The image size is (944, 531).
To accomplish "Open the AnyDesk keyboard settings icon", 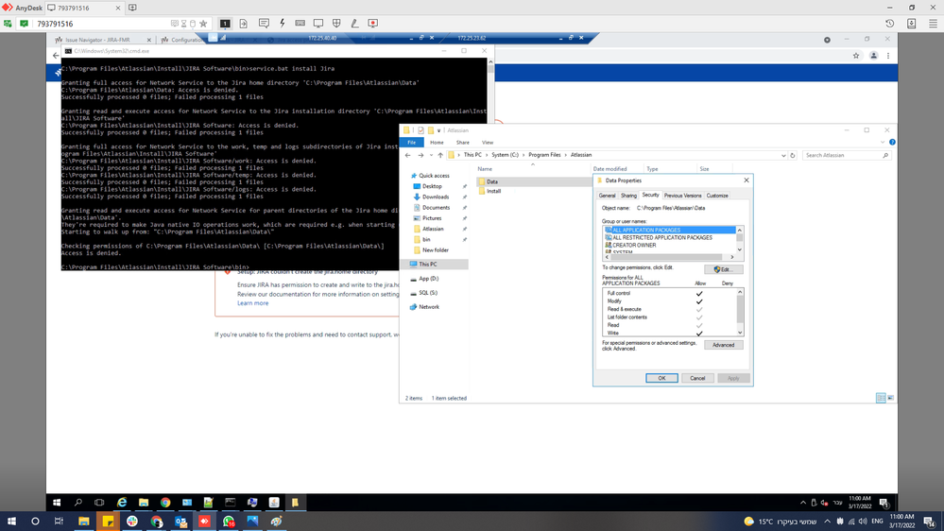I will 300,24.
